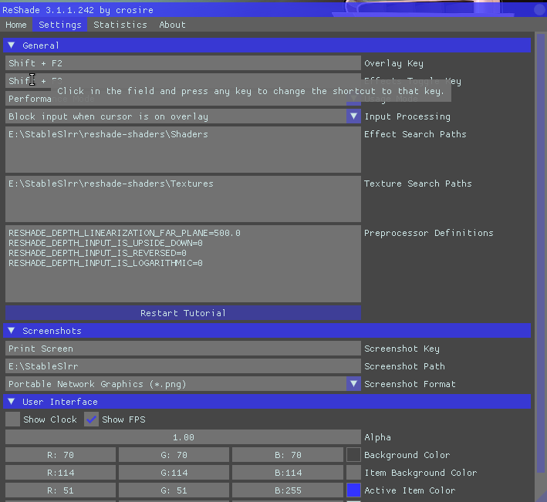Click Background Color B: 70 field
547x502 pixels.
tap(288, 455)
